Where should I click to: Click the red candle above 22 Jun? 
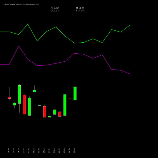point(60,114)
